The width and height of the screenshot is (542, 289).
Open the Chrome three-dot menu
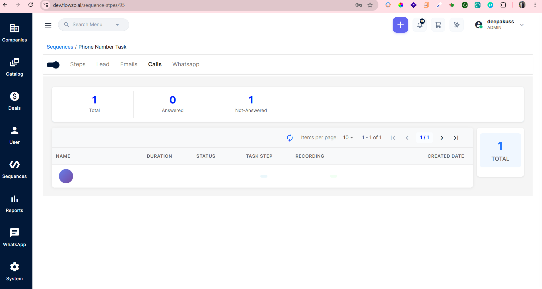click(535, 5)
